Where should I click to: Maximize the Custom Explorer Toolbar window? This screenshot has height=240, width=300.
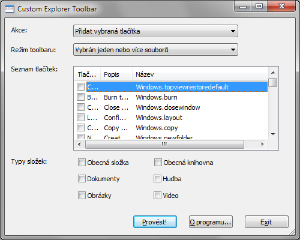point(259,7)
